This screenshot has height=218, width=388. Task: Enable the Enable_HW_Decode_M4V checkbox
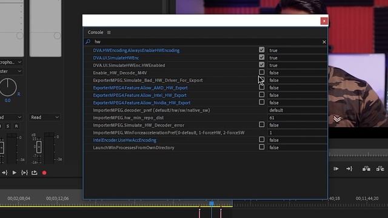pos(261,72)
